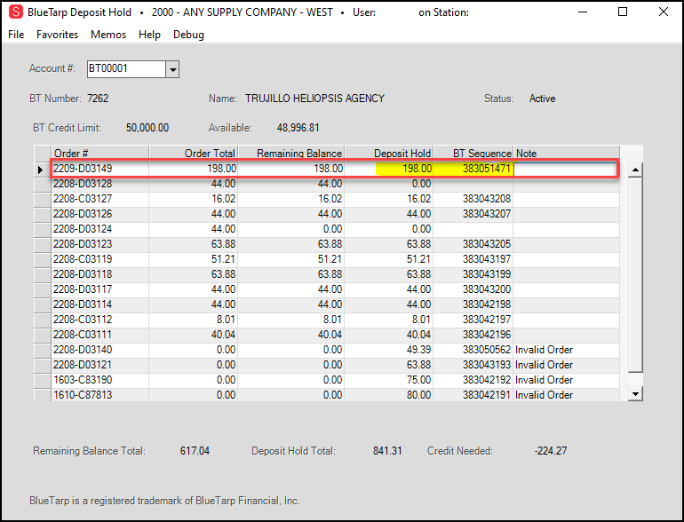
Task: Expand the Account # dropdown arrow
Action: pyautogui.click(x=172, y=69)
